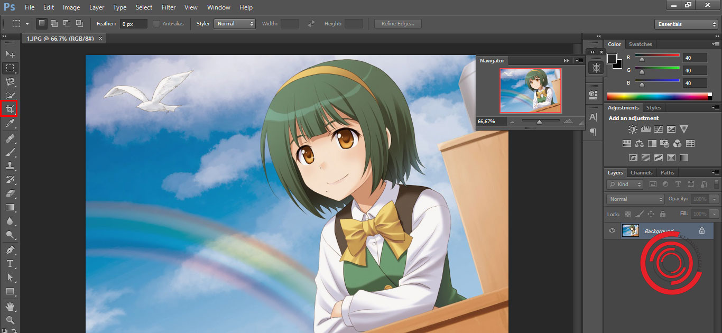Click Navigator zoom in button
722x333 pixels.
coord(568,122)
